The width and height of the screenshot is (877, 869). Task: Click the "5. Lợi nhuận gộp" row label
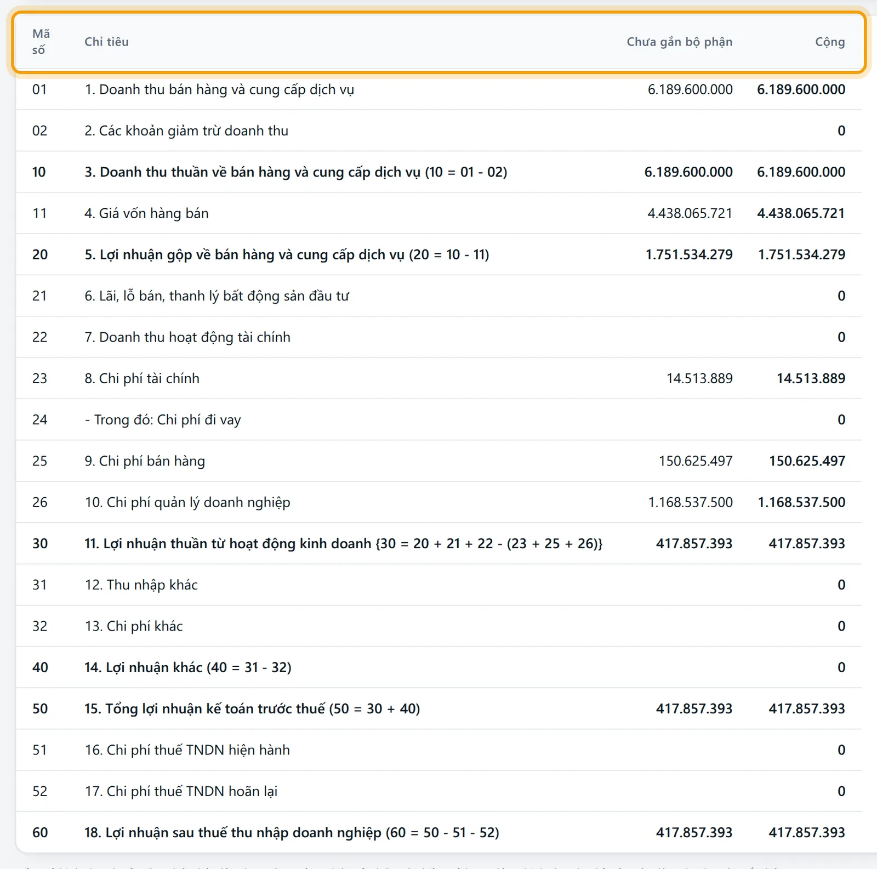(287, 255)
